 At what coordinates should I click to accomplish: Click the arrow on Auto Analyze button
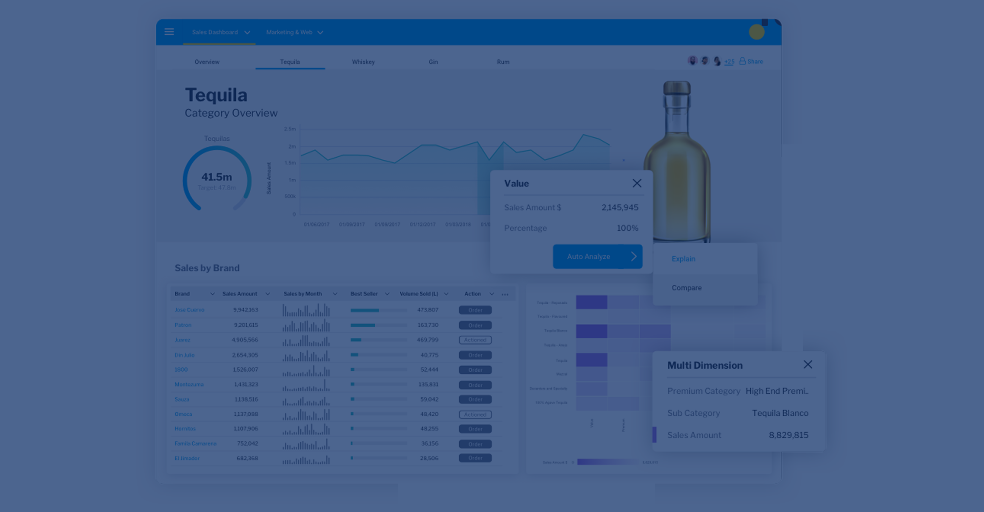coord(633,257)
